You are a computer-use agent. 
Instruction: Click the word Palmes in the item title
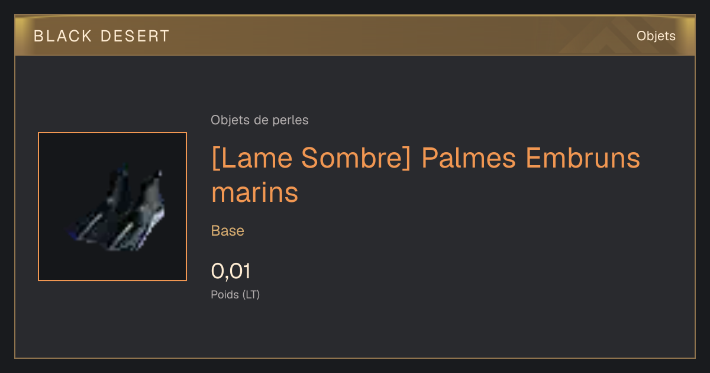pos(469,159)
